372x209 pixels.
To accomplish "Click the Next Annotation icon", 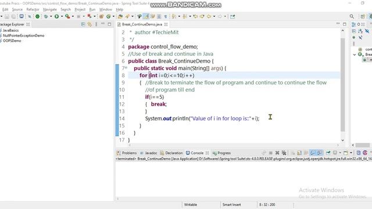I will point(174,16).
